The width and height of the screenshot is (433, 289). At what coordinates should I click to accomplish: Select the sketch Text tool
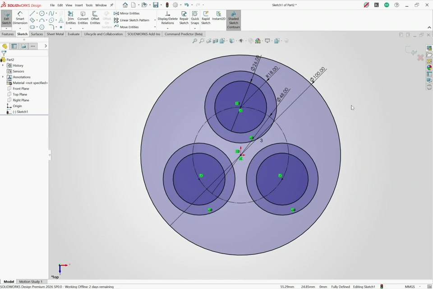point(61,20)
